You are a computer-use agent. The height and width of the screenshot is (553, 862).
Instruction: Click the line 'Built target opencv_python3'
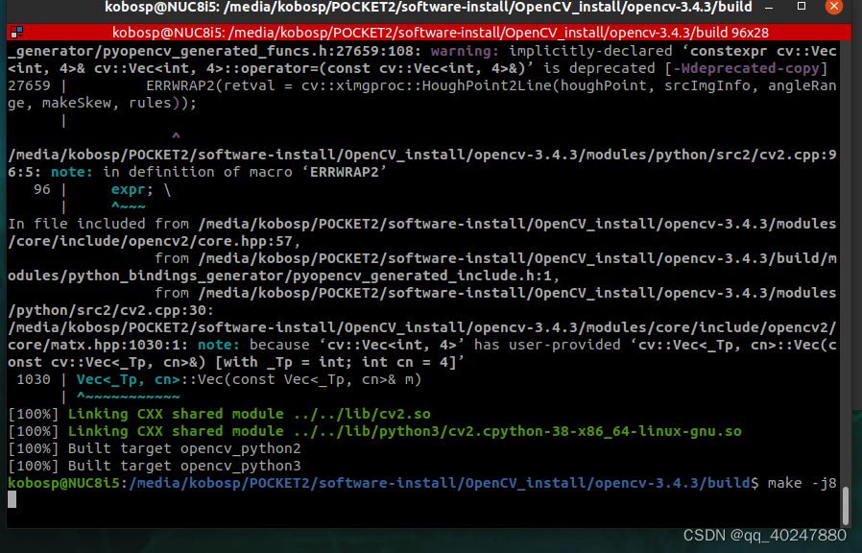(x=155, y=467)
